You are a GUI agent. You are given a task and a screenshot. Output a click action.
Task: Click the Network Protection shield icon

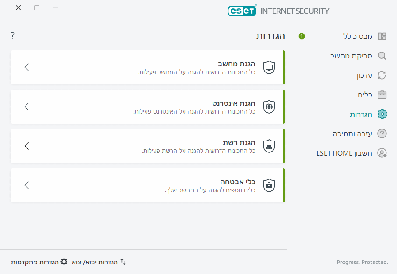point(269,146)
